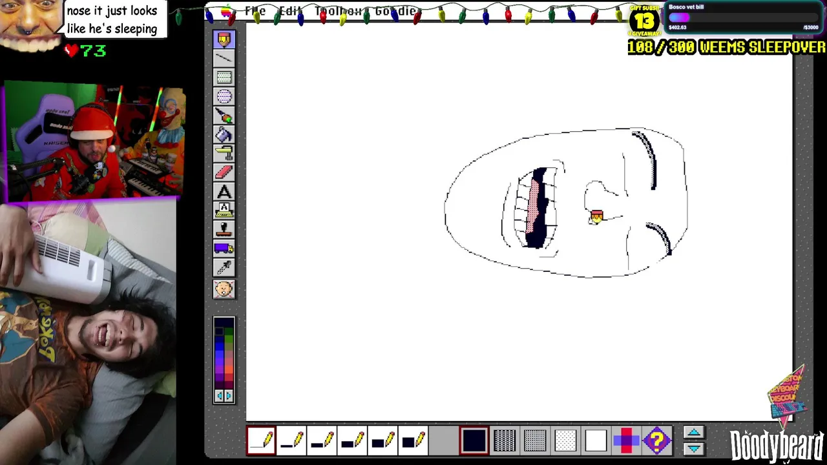Open the File menu
827x465 pixels.
point(255,12)
